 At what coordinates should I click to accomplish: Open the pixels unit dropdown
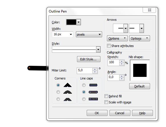click(x=89, y=34)
